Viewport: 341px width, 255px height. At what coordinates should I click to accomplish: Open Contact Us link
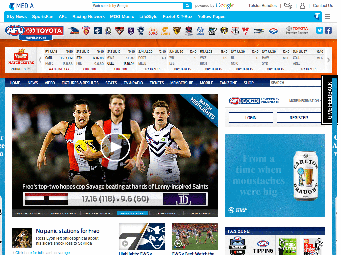coord(323,6)
